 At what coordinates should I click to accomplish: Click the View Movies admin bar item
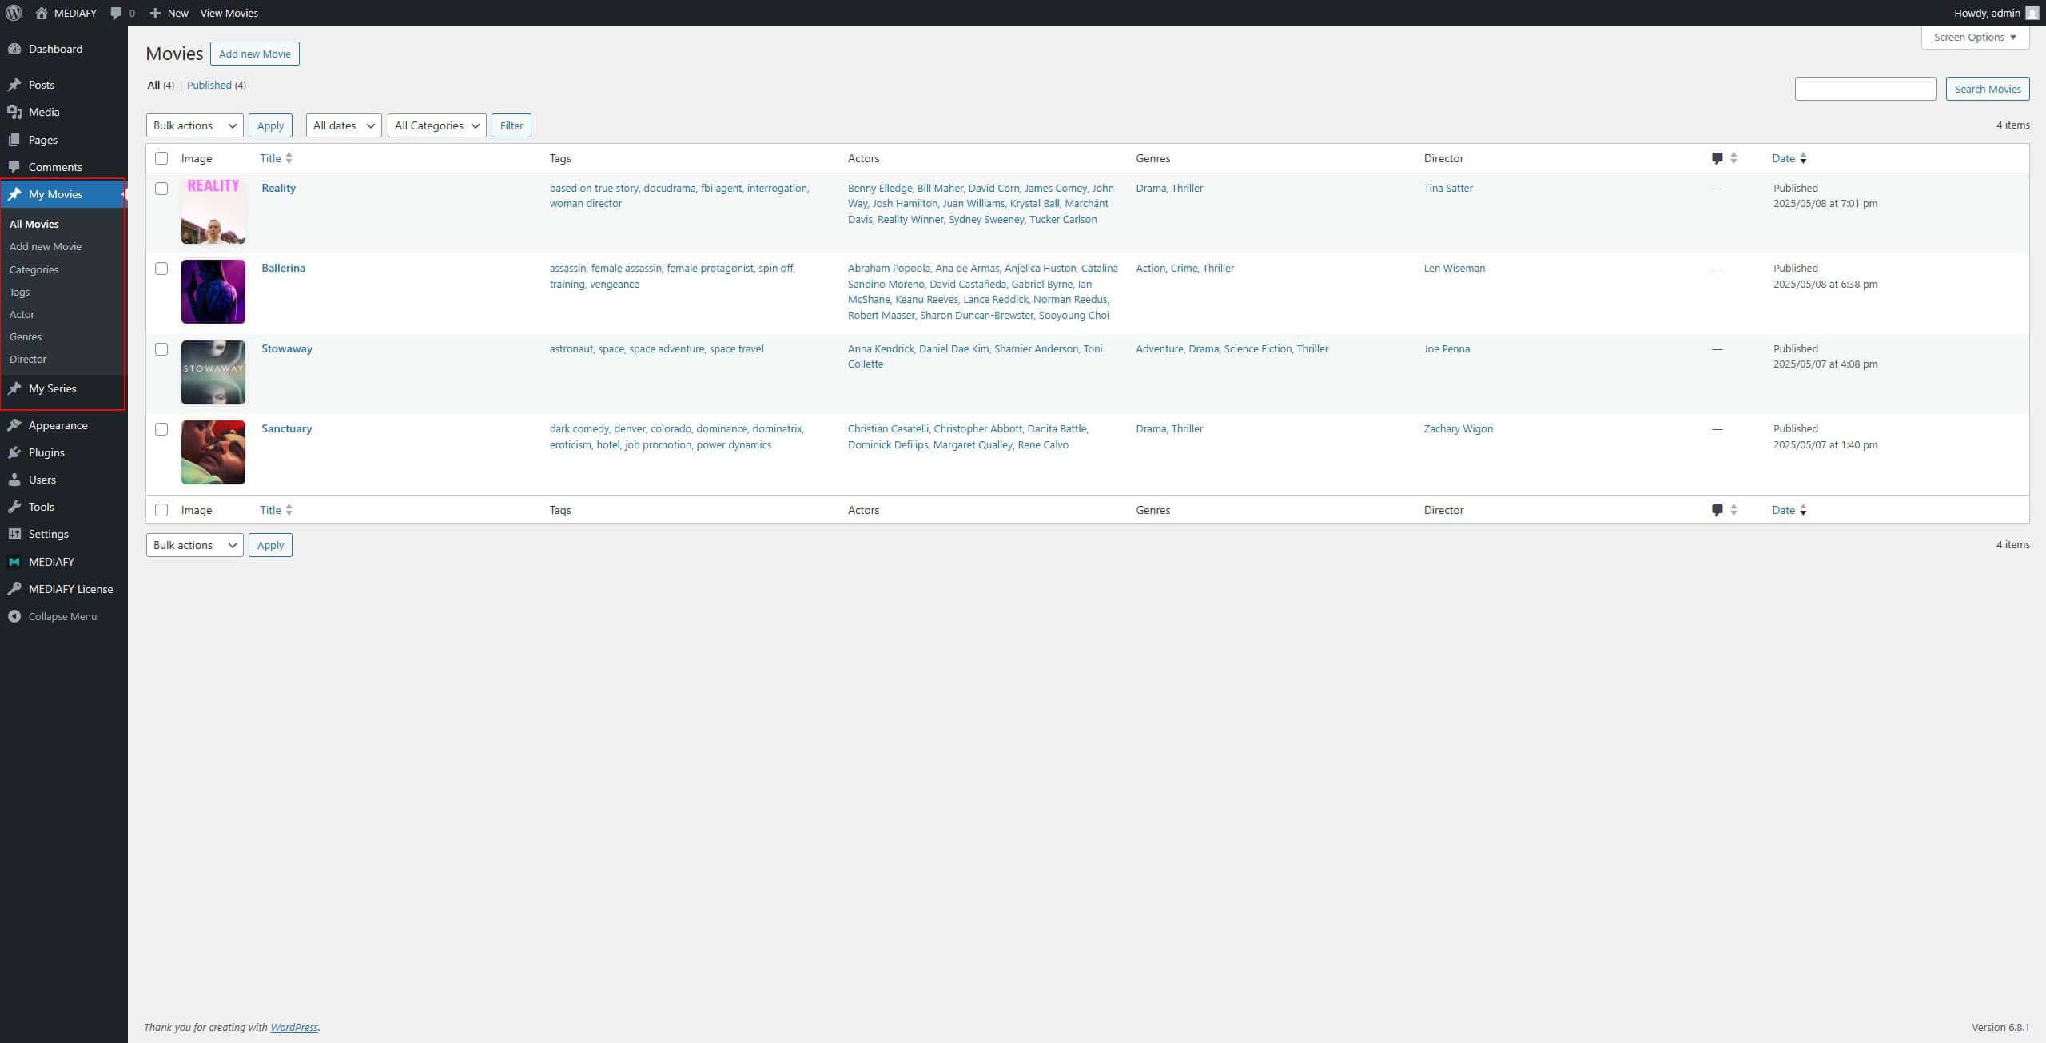pos(229,13)
